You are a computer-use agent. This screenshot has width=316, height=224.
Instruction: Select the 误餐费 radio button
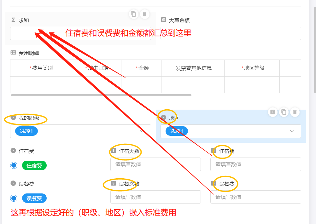pyautogui.click(x=14, y=198)
